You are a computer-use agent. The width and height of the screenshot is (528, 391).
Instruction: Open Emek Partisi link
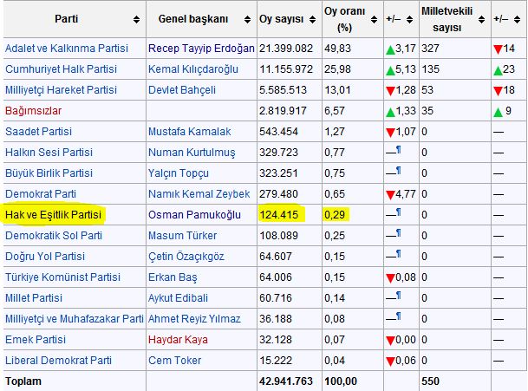[36, 340]
